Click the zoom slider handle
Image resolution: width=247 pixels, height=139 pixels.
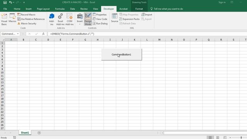point(241,137)
